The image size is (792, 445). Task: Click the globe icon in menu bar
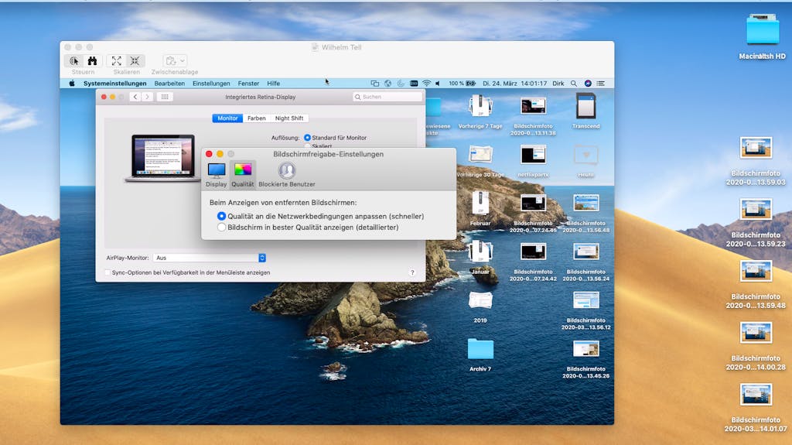[x=388, y=84]
